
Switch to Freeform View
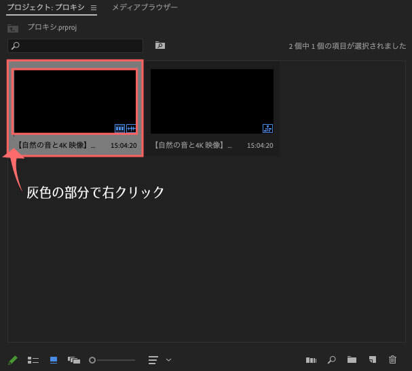74,360
